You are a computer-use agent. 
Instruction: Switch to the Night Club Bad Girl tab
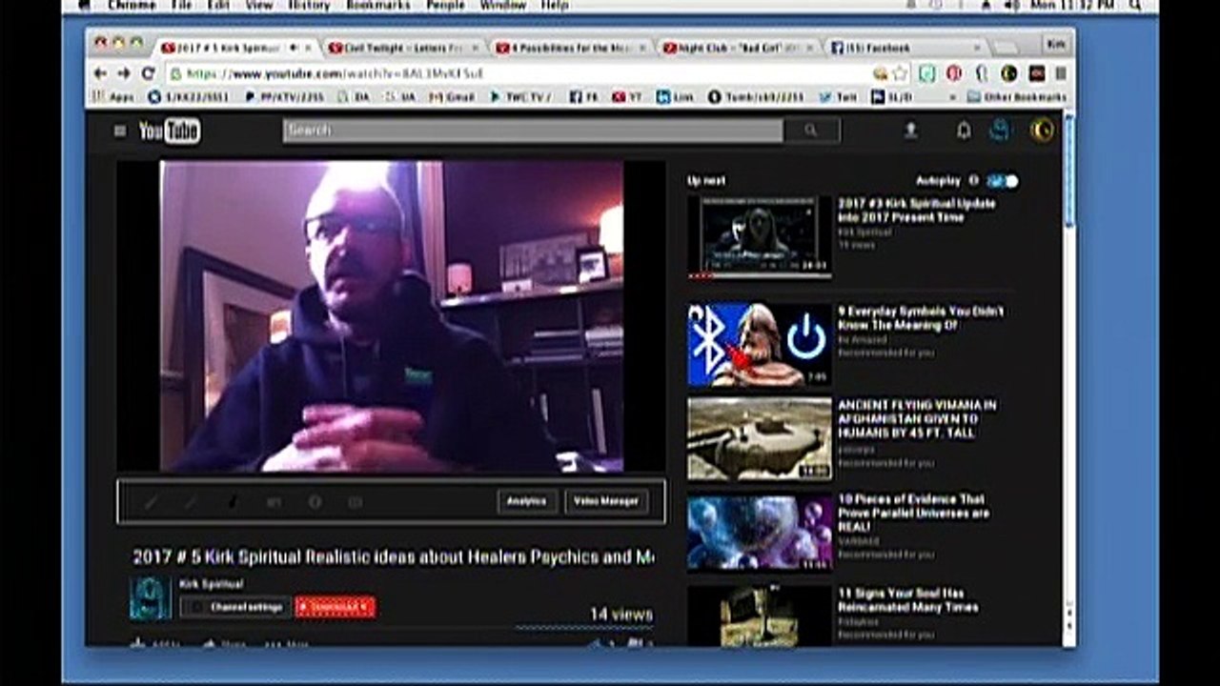click(739, 47)
